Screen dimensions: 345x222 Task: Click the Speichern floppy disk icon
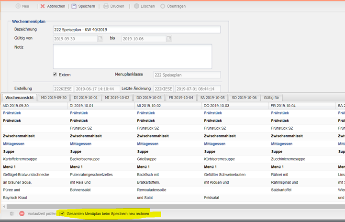coord(74,6)
